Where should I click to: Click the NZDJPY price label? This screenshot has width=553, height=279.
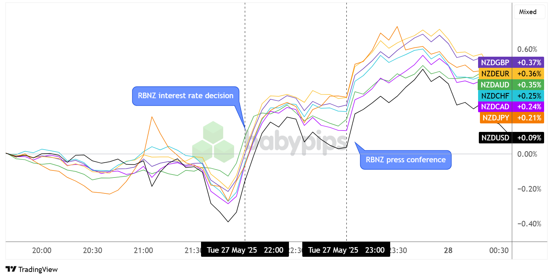coord(512,118)
